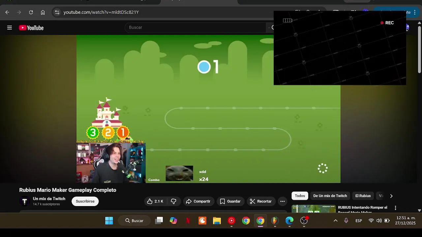
Task: Open FL Studio from the taskbar
Action: [x=275, y=221]
